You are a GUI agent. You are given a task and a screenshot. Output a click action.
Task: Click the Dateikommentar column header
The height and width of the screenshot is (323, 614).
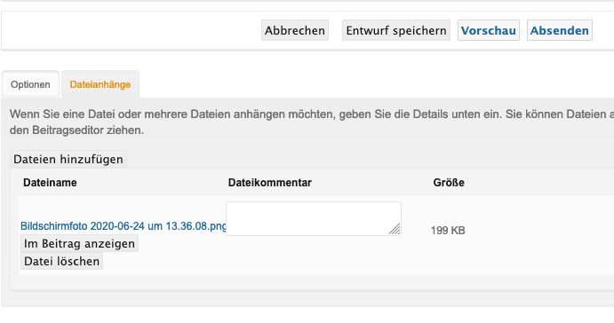[x=270, y=183]
